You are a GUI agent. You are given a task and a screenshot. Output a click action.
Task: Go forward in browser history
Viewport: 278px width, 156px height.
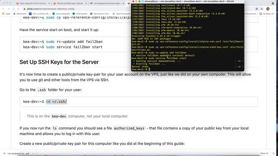[8, 9]
